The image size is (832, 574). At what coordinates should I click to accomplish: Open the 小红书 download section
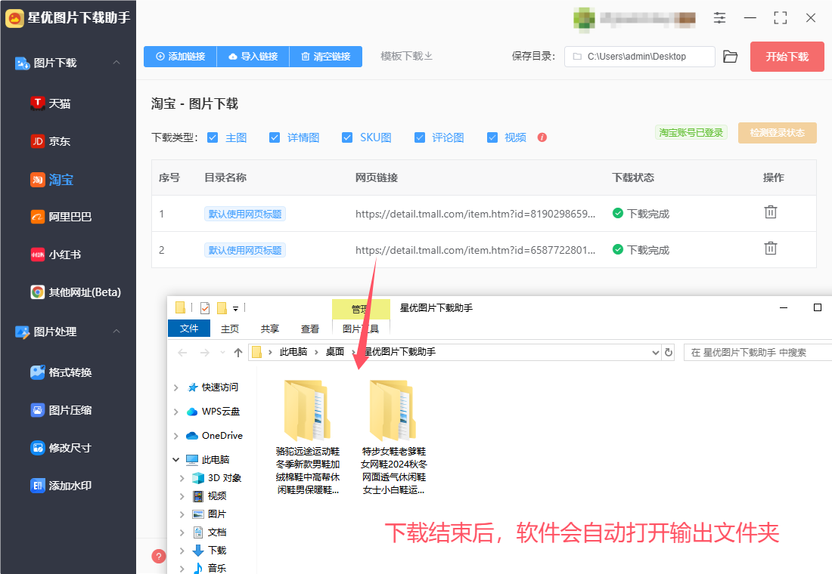click(x=56, y=255)
